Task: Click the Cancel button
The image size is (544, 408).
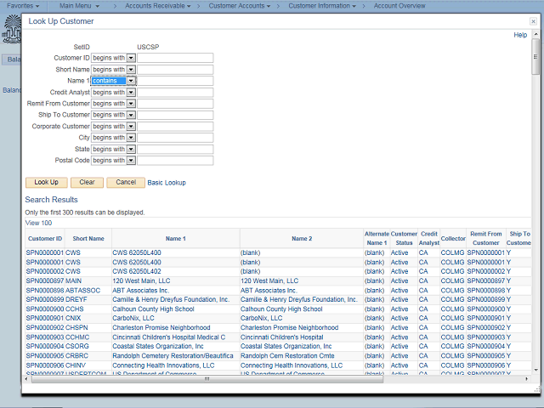Action: click(126, 183)
